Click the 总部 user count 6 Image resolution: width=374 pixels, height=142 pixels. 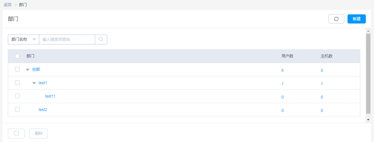(x=282, y=71)
